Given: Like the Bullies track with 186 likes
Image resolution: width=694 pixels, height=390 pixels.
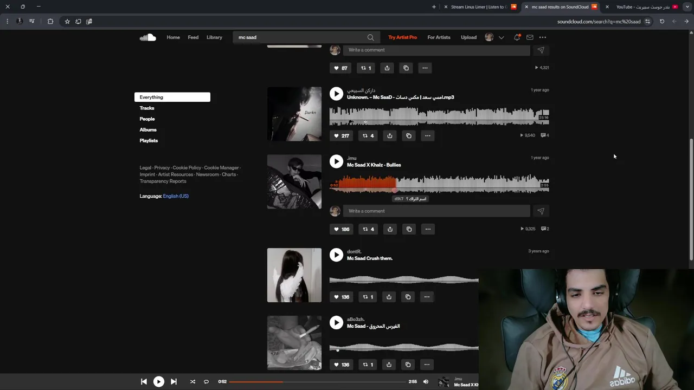Looking at the screenshot, I should pyautogui.click(x=341, y=229).
